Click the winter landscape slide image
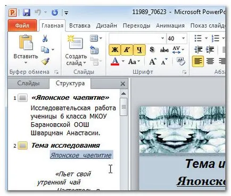Screen dimensions: 231x196 (x=182, y=130)
